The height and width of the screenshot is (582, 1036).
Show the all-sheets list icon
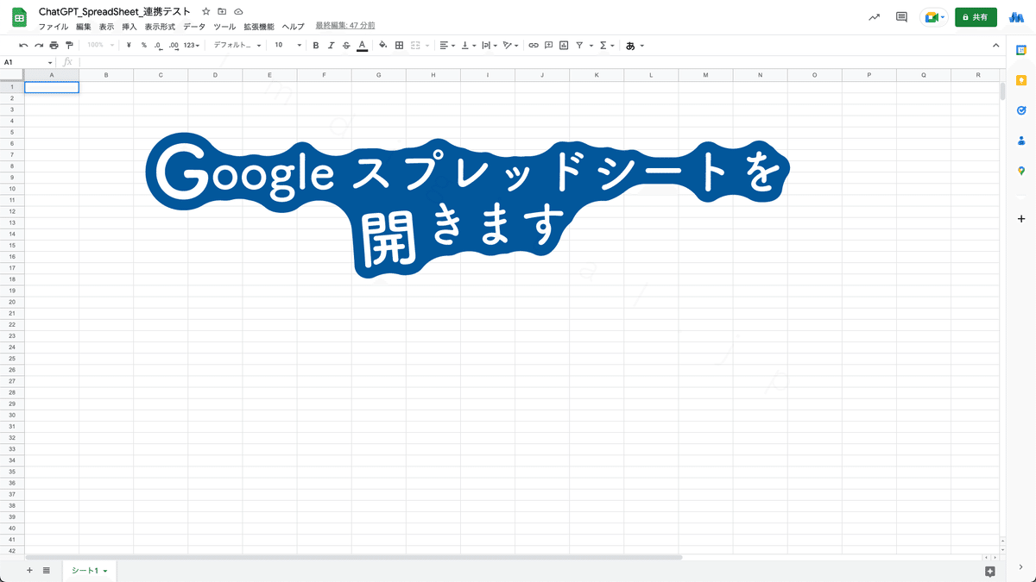point(46,570)
